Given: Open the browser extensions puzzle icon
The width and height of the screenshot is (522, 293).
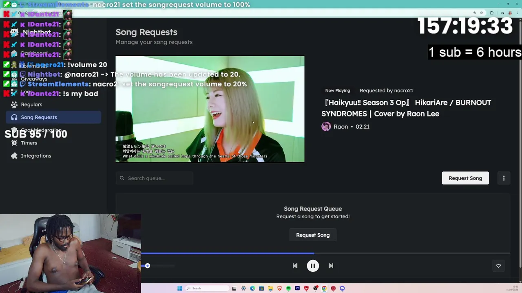Looking at the screenshot, I should (492, 13).
